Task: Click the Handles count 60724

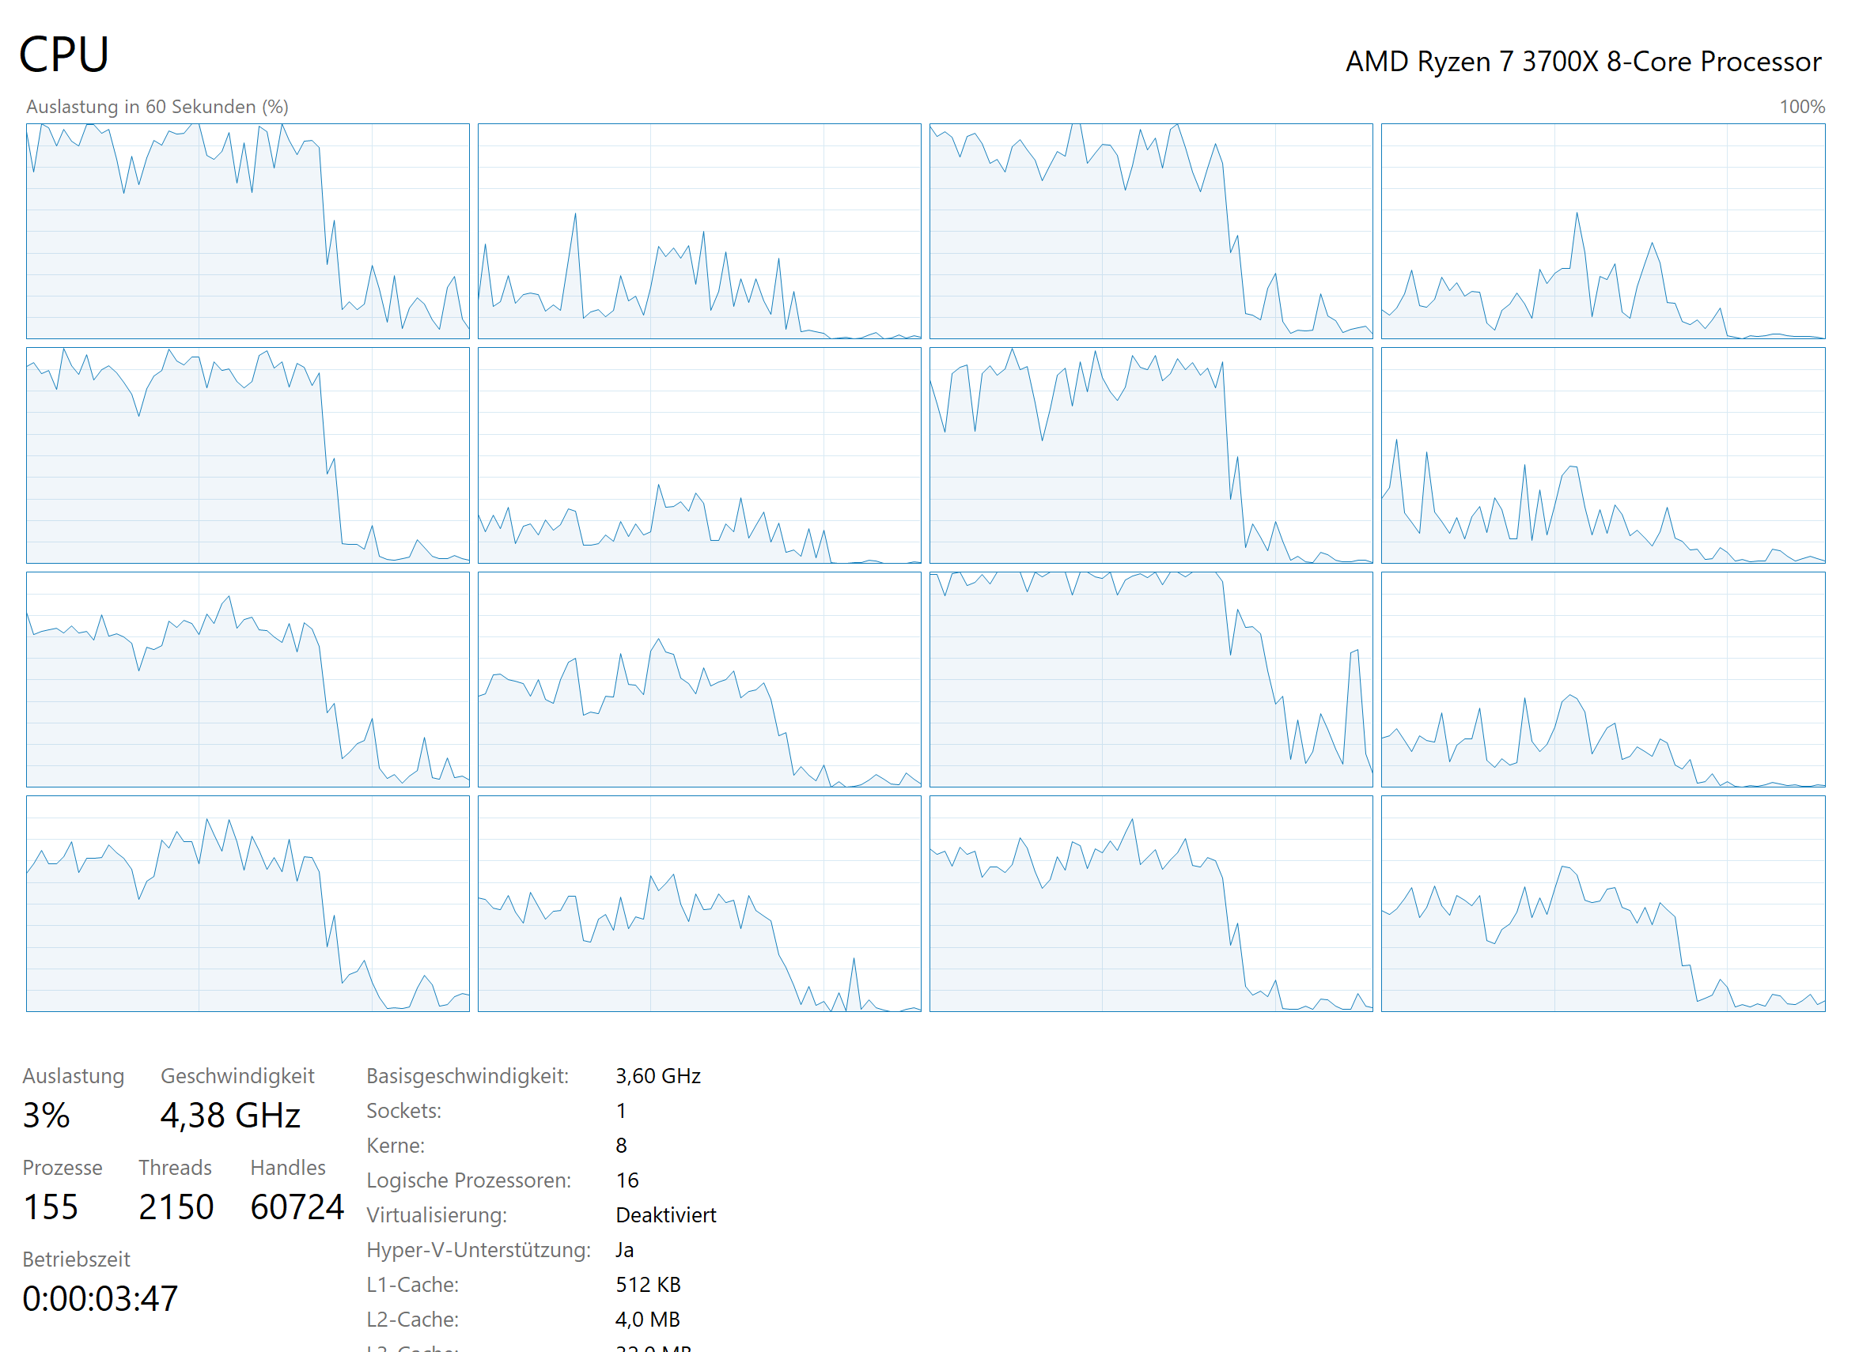Action: [x=297, y=1207]
